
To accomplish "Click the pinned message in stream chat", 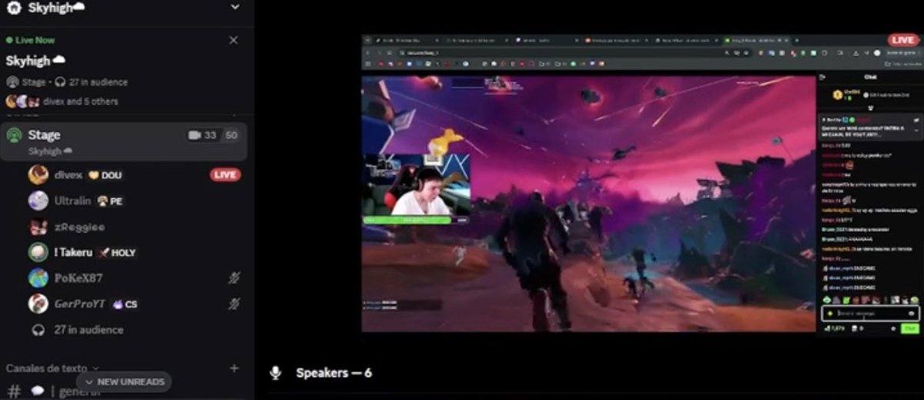I will tap(870, 127).
